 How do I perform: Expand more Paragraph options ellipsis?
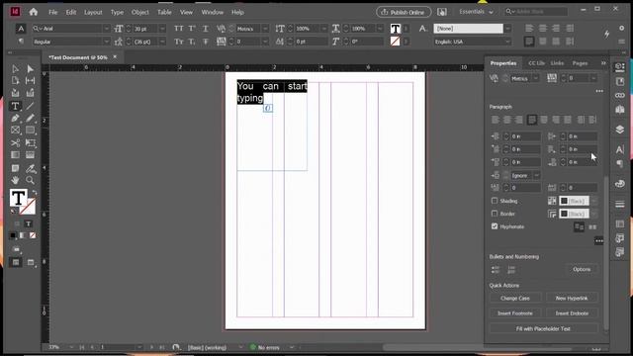click(x=599, y=241)
